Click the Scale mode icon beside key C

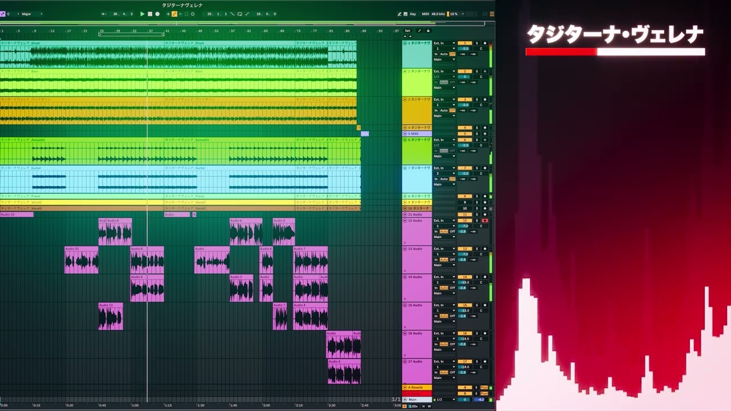click(x=2, y=14)
